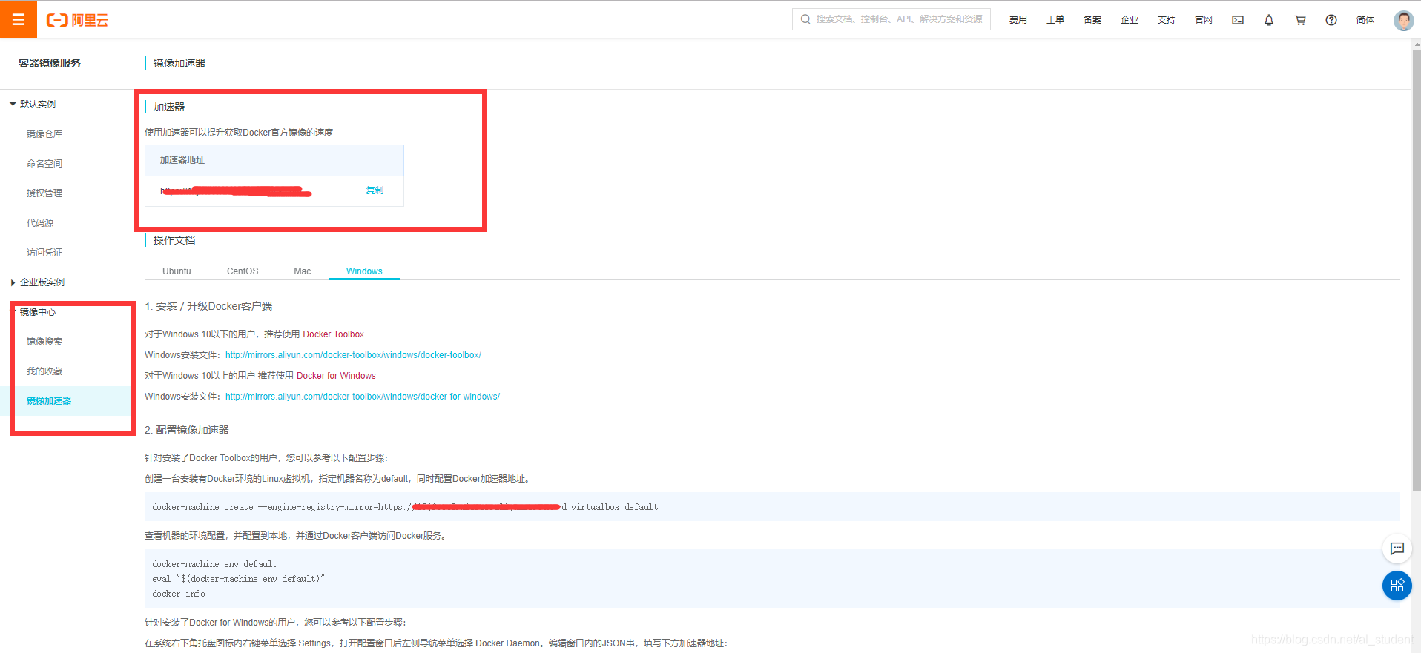The height and width of the screenshot is (653, 1421).
Task: Open the 支持 top menu
Action: 1167,20
